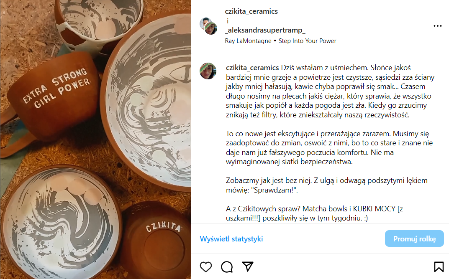Open comments via speech bubble icon
Viewport: 449px width, 279px height.
pyautogui.click(x=227, y=267)
